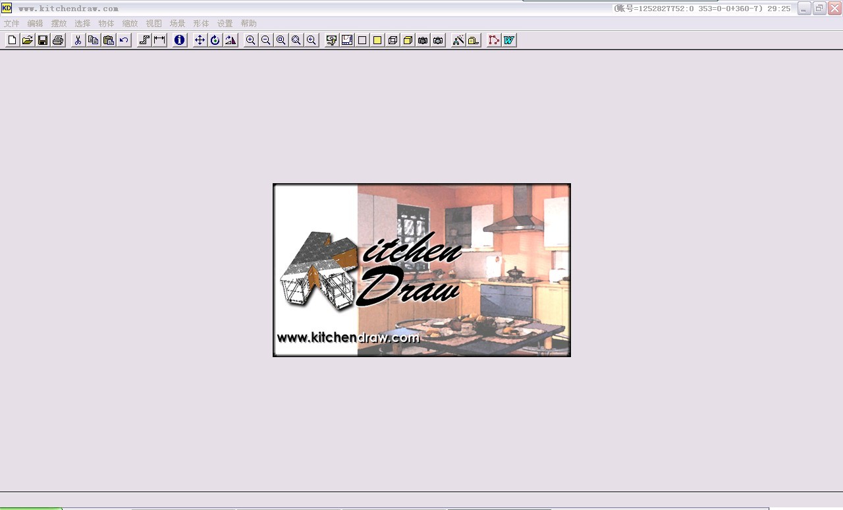This screenshot has height=510, width=843.
Task: Select the empty white square view icon
Action: click(x=362, y=40)
